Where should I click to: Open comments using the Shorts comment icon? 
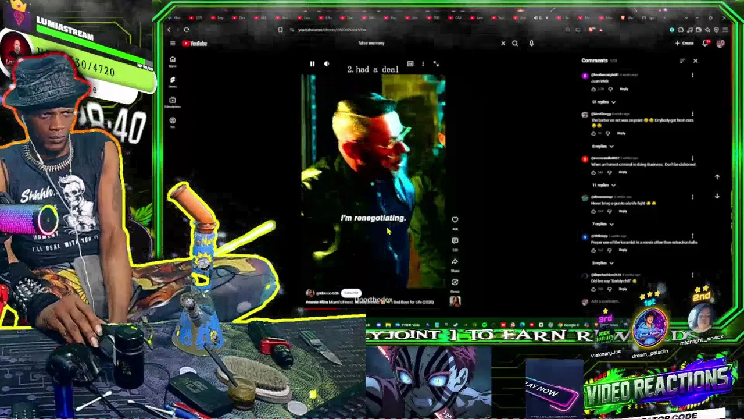coord(455,240)
